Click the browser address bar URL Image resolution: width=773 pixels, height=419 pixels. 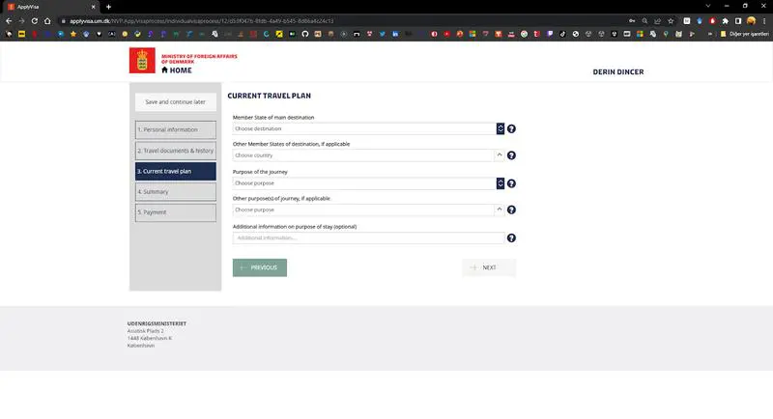coord(201,21)
